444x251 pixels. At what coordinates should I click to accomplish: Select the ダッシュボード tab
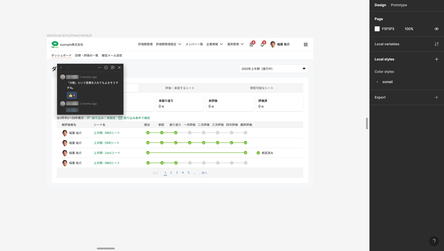pyautogui.click(x=61, y=56)
